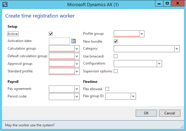The height and width of the screenshot is (131, 186).
Task: Open the Default calculation group dropdown
Action: [x=77, y=56]
